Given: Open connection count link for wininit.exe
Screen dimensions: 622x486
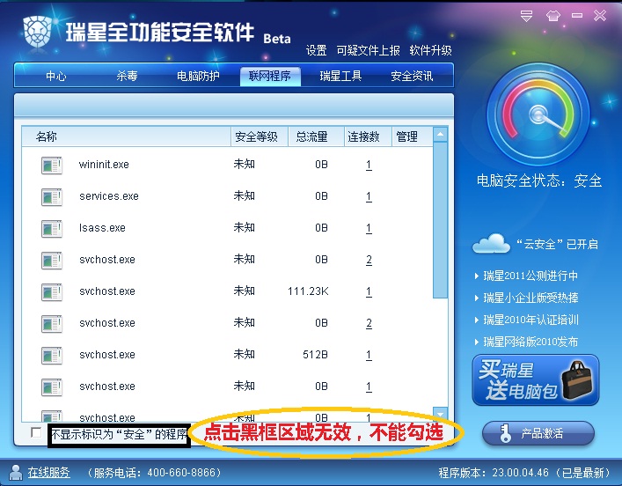Looking at the screenshot, I should (x=369, y=165).
